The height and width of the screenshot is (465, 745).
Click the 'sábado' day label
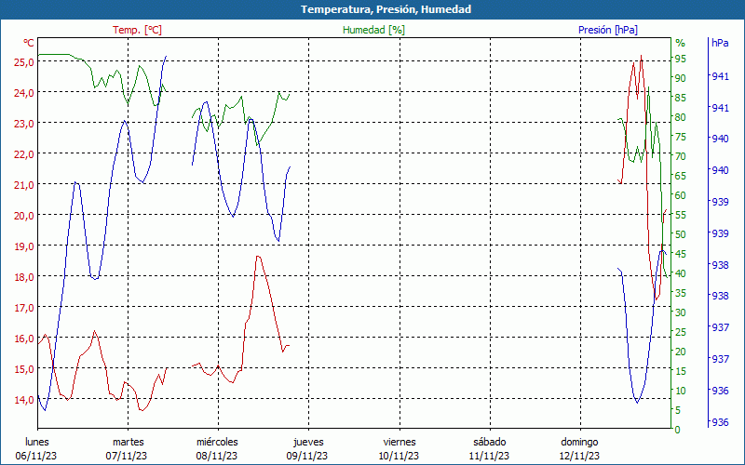tap(490, 442)
